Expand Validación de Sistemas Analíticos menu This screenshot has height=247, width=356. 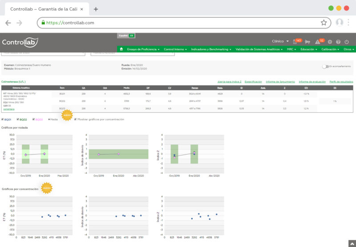tap(259, 49)
